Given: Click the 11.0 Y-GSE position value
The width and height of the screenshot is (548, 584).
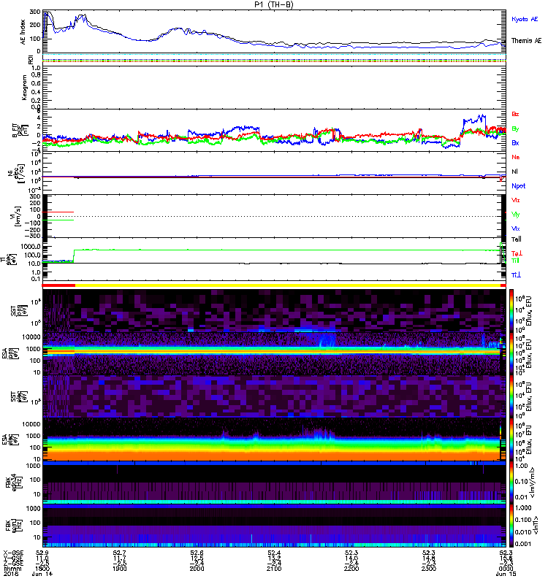Looking at the screenshot, I should [x=42, y=558].
